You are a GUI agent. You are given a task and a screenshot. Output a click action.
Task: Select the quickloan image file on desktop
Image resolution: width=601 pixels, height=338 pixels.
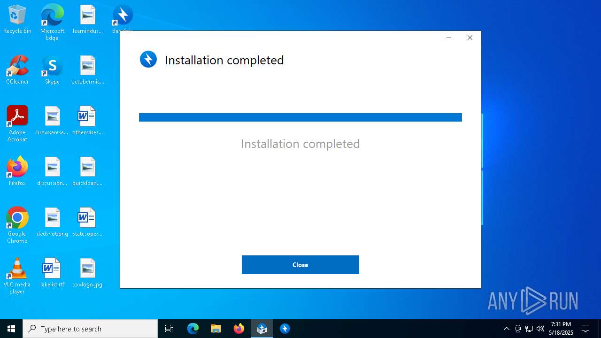pos(88,172)
